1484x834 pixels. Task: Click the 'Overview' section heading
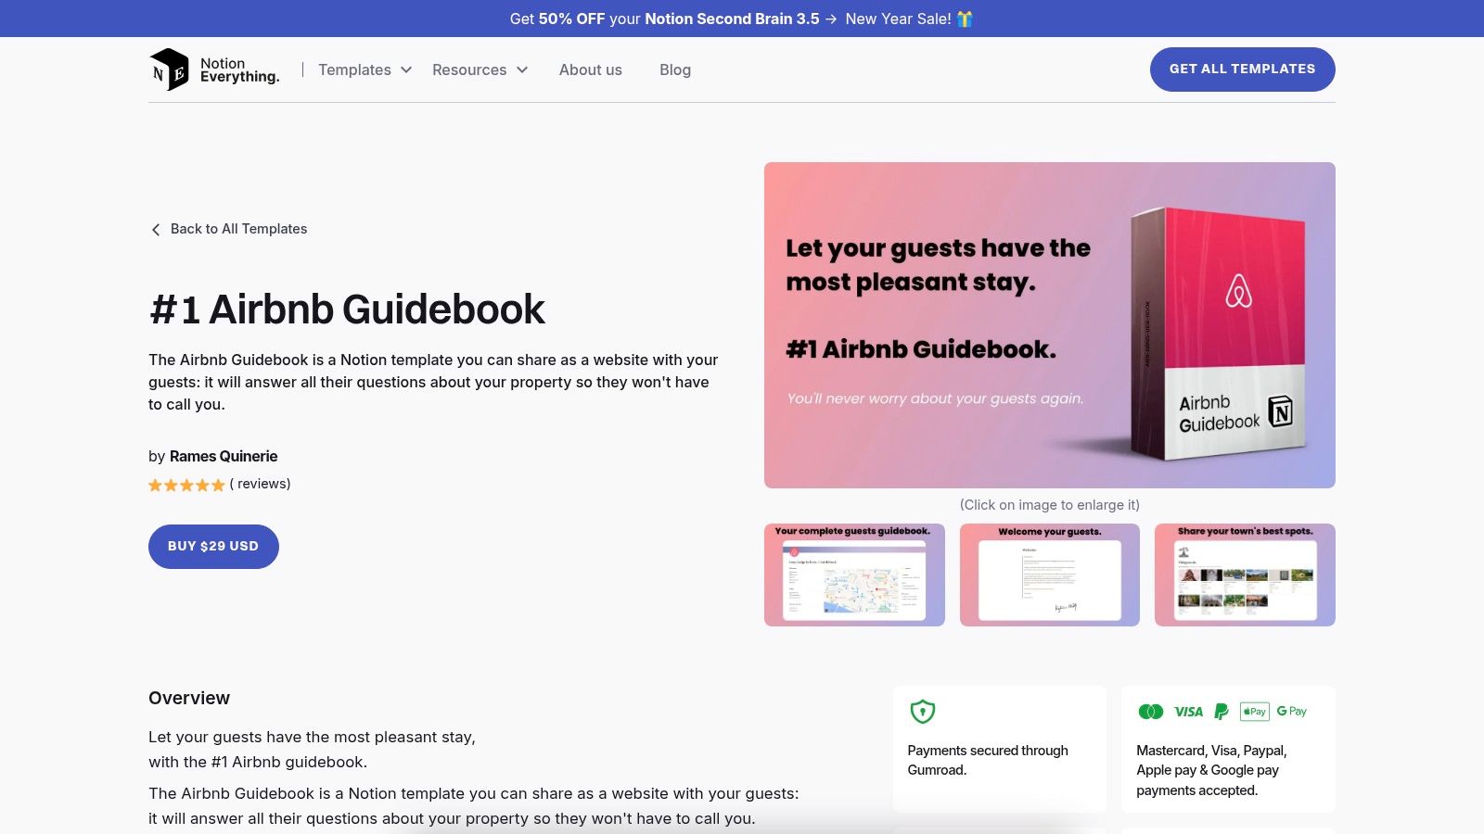coord(189,698)
